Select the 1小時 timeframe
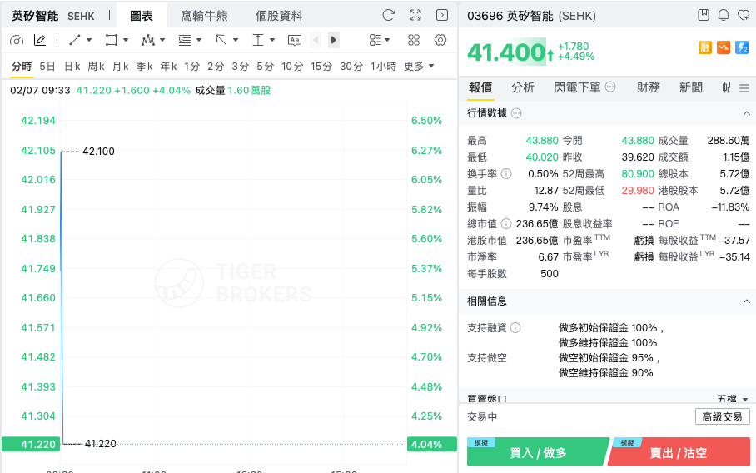 click(x=383, y=66)
